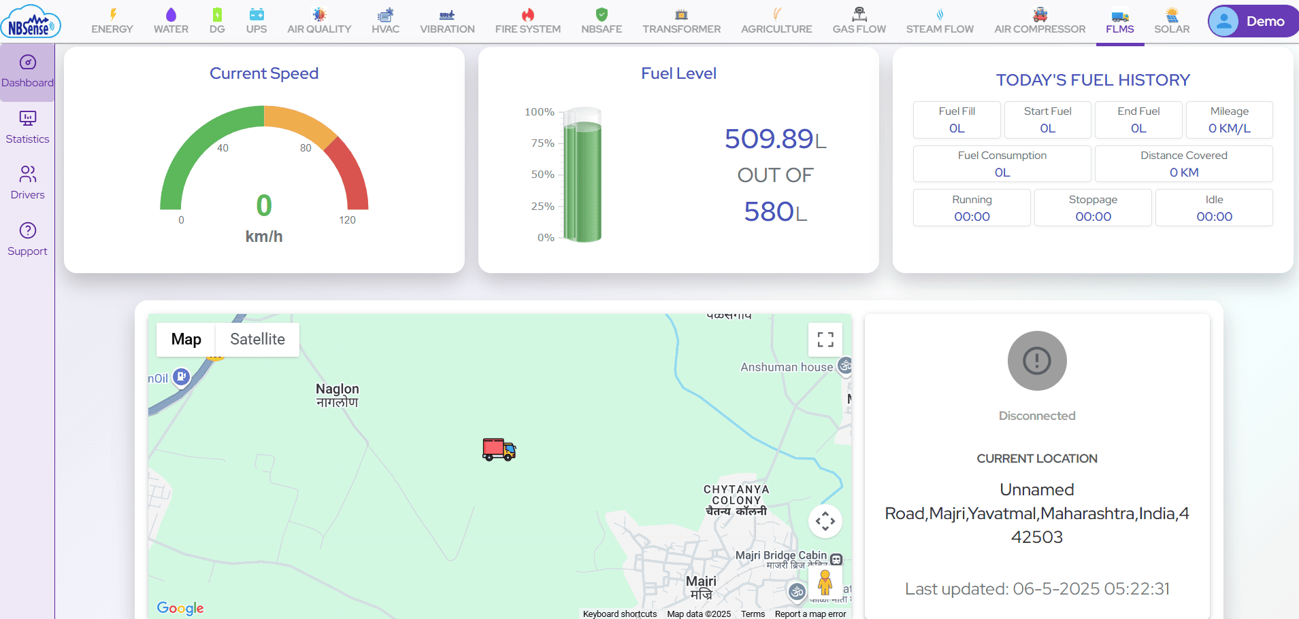Select the FLMS tab label
Screen dimensions: 1299x619
click(1120, 29)
